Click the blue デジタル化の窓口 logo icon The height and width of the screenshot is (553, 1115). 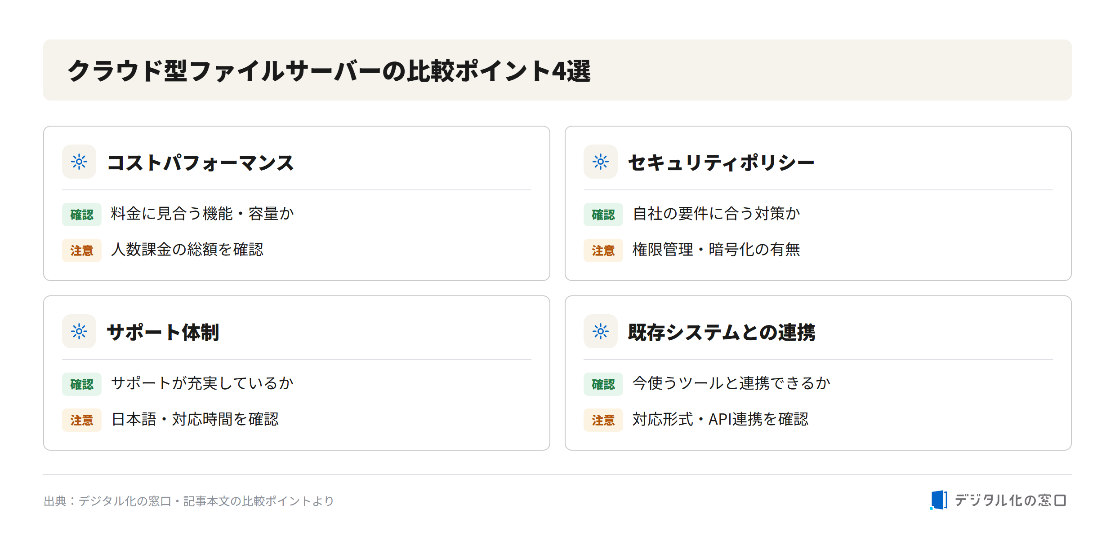pos(939,500)
